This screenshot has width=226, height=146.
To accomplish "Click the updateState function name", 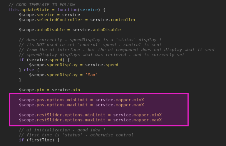I will tap(35, 10).
